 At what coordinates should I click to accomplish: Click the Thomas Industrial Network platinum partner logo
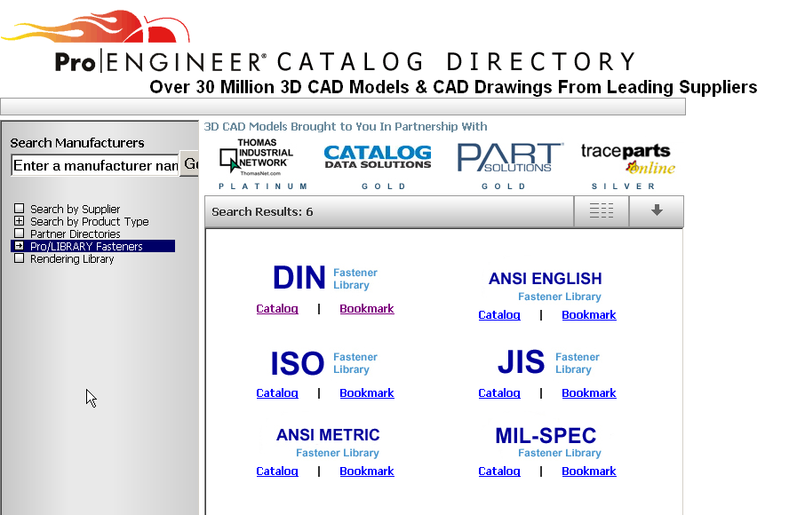click(257, 157)
